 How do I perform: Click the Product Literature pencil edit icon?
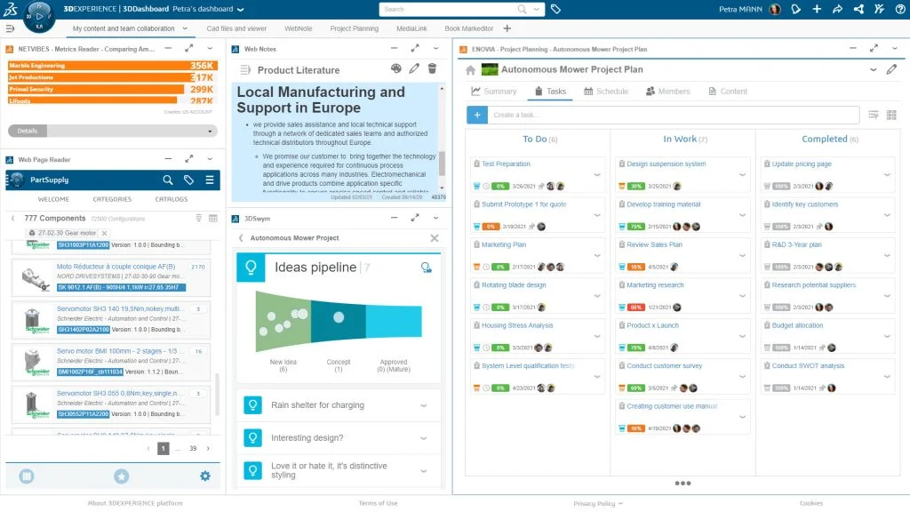(414, 69)
